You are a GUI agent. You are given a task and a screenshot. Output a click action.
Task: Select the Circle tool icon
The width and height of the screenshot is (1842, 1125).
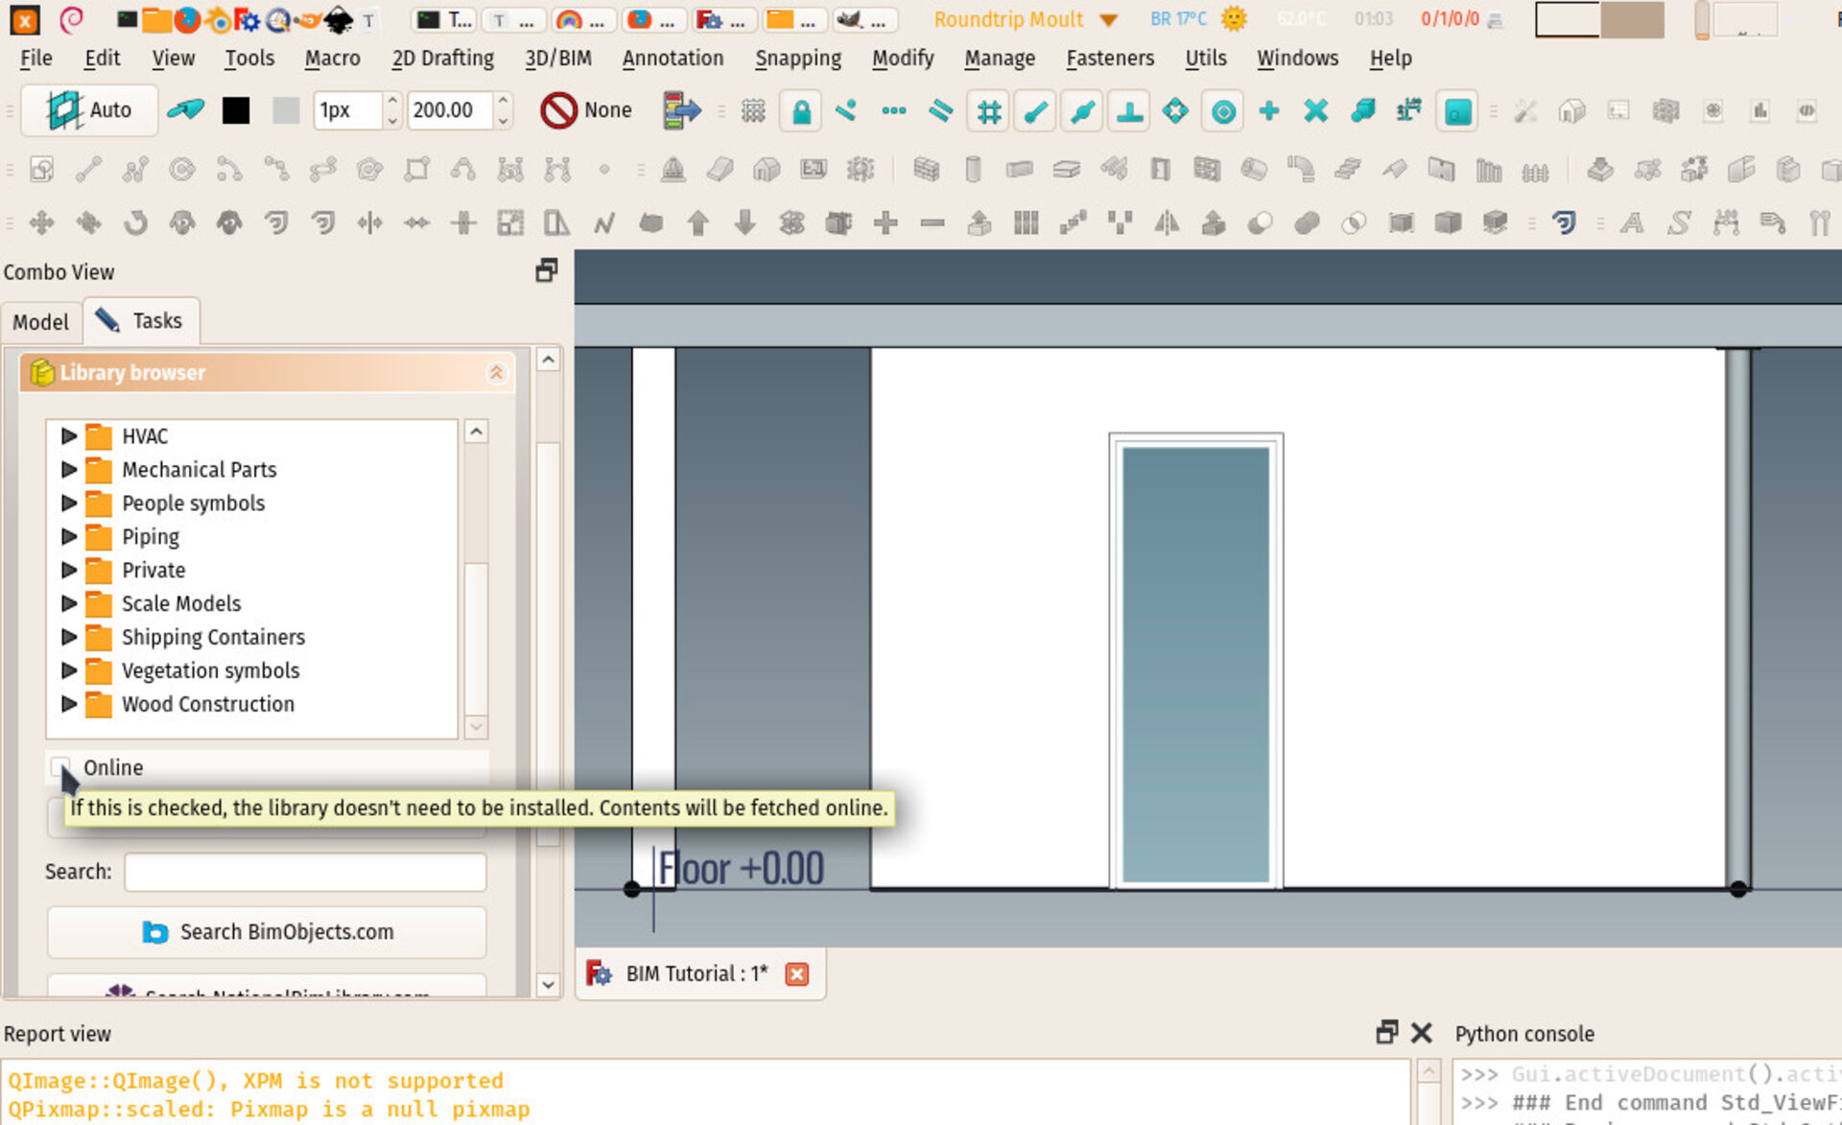click(x=181, y=170)
